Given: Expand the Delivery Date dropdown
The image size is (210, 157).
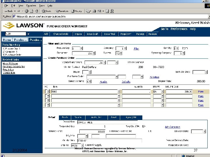Looking at the screenshot, I should 204,131.
